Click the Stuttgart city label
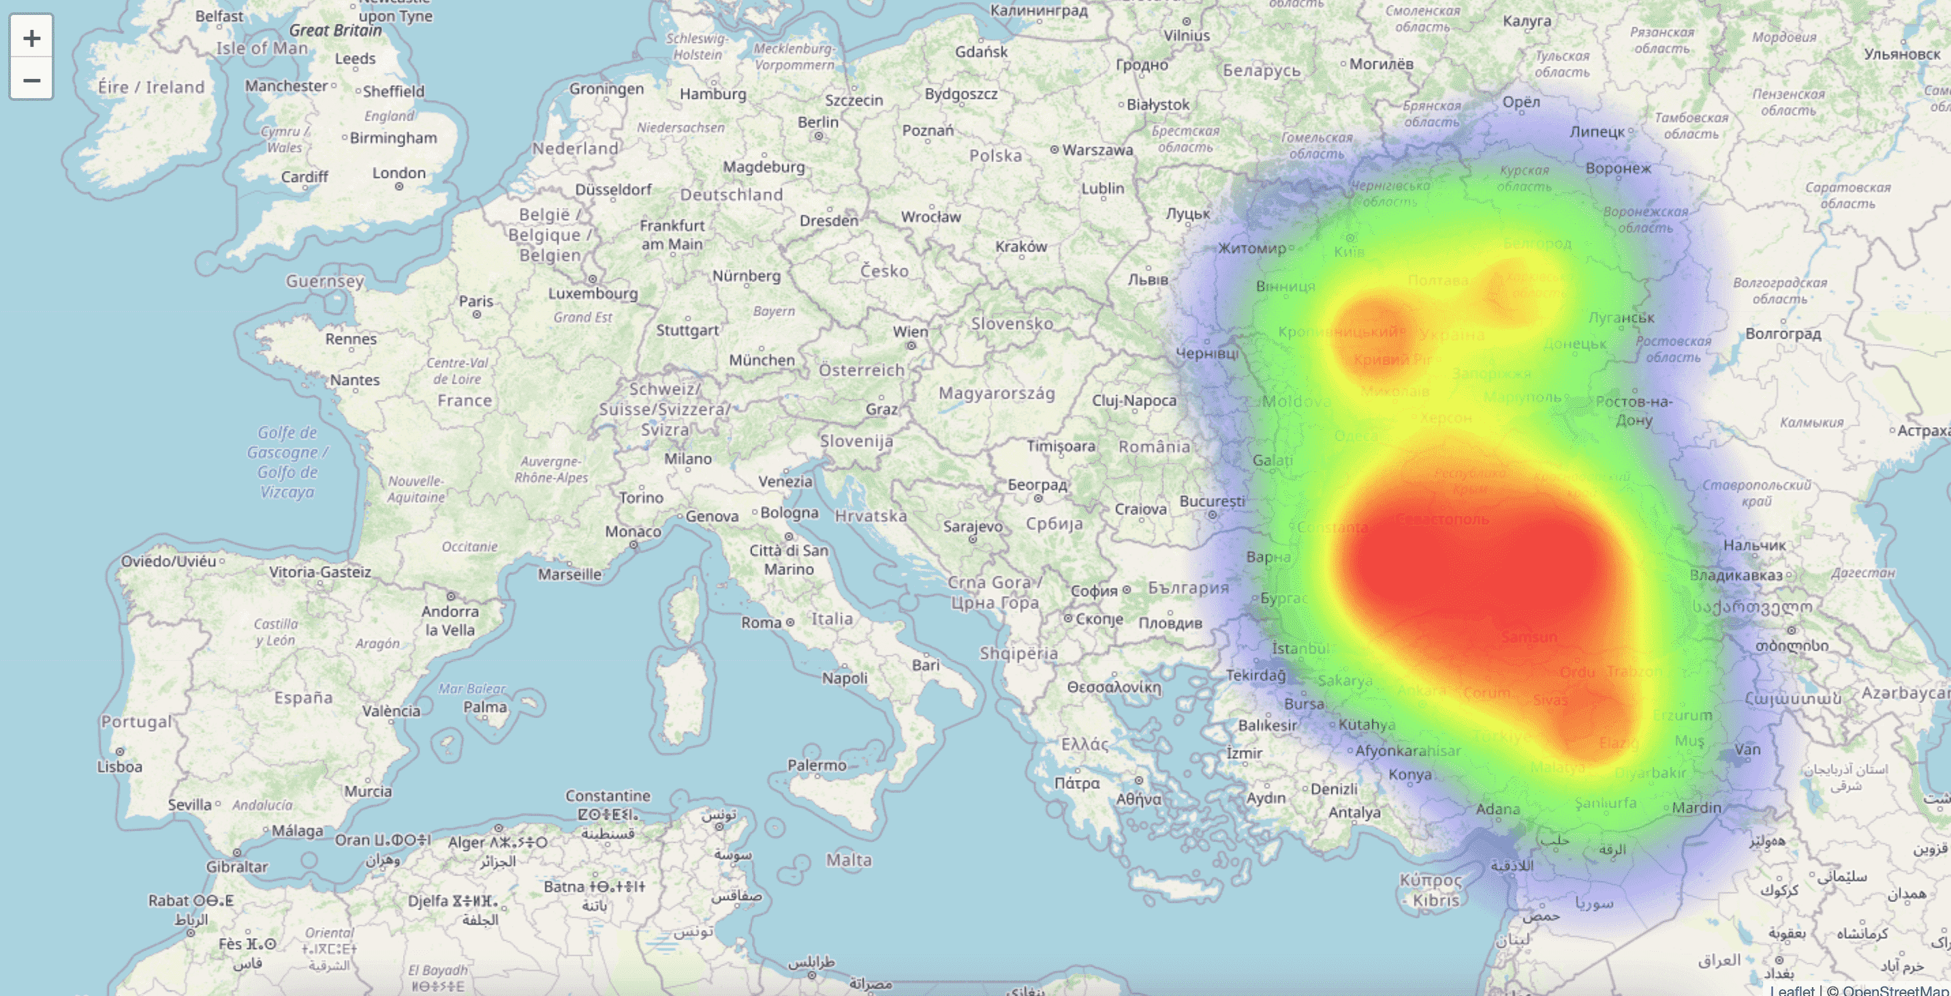This screenshot has height=996, width=1951. 687,330
